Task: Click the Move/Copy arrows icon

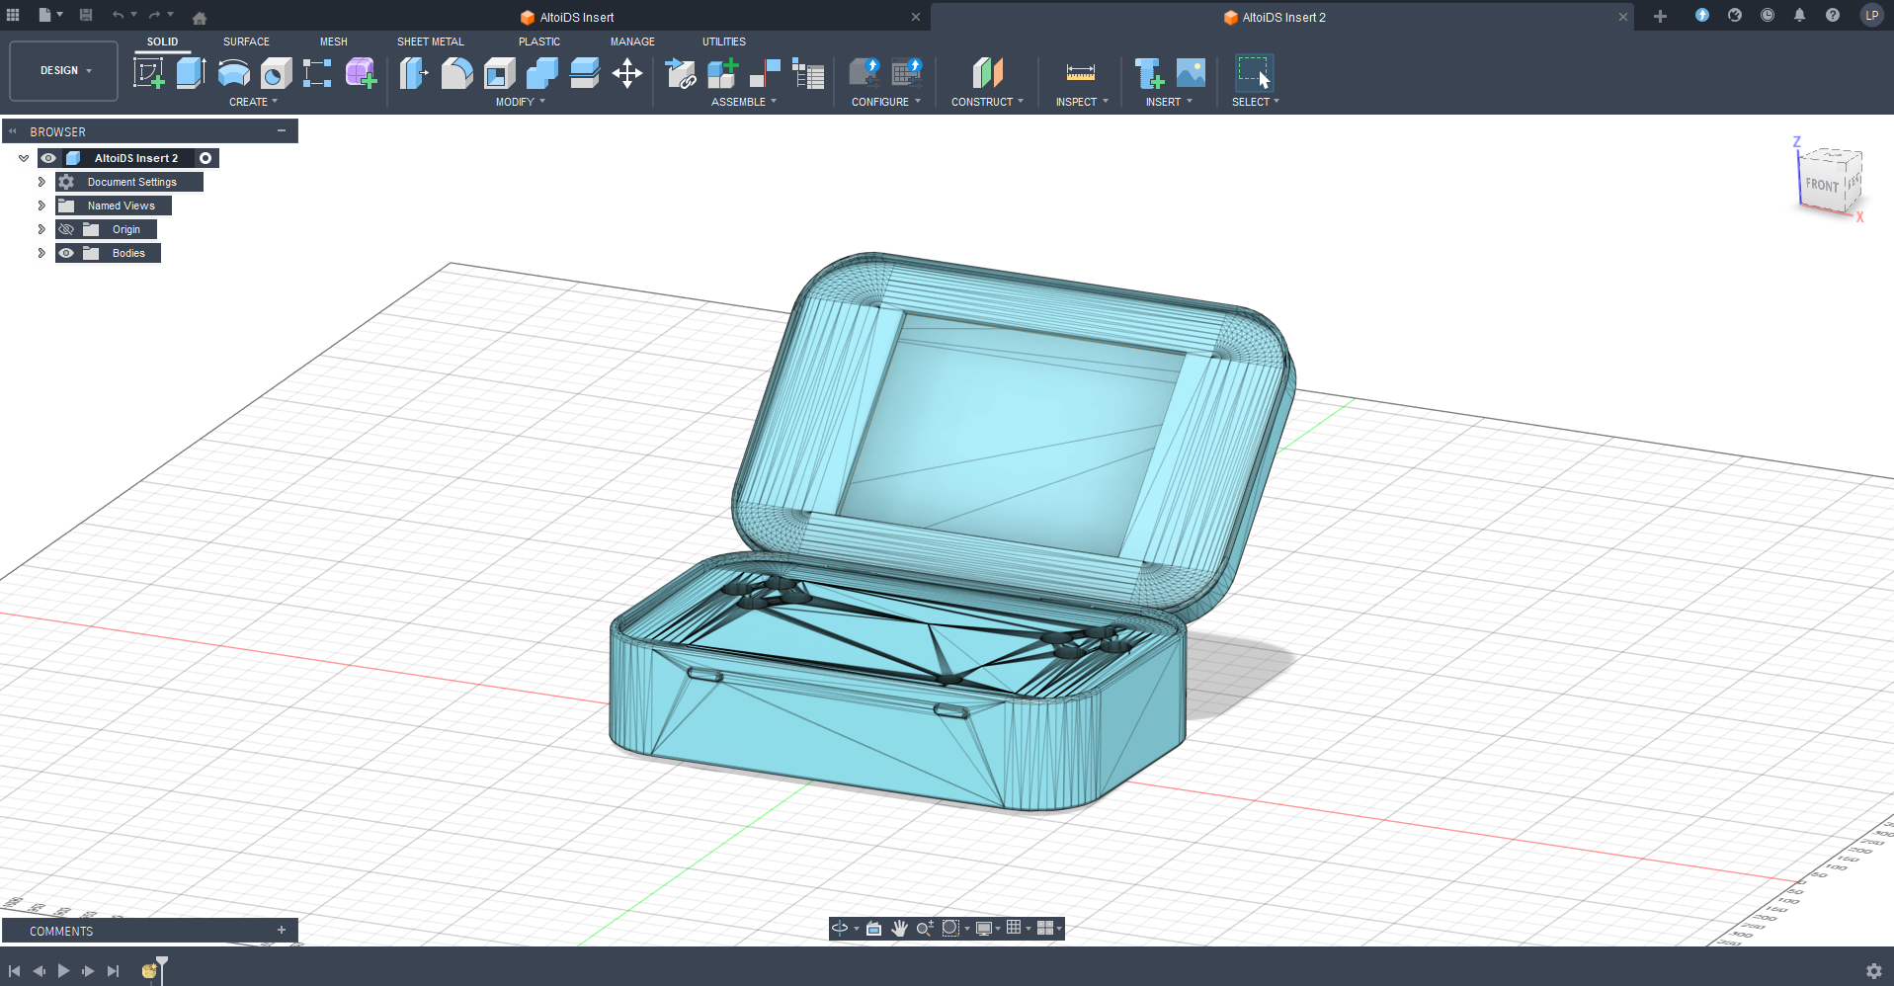Action: 627,73
